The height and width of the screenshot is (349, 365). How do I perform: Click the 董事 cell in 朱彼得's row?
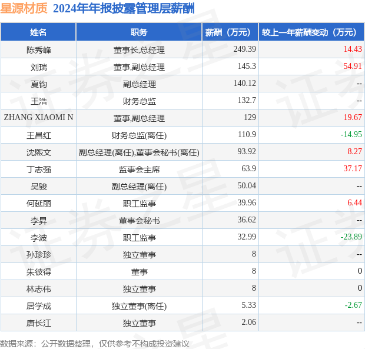pyautogui.click(x=139, y=272)
